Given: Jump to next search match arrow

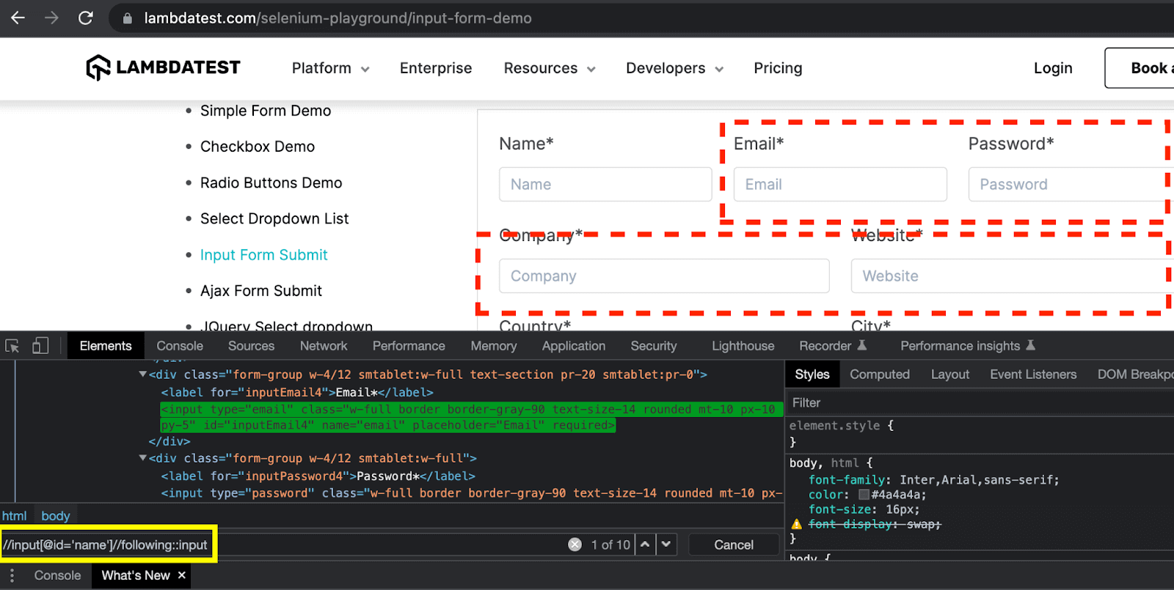Looking at the screenshot, I should pyautogui.click(x=666, y=545).
